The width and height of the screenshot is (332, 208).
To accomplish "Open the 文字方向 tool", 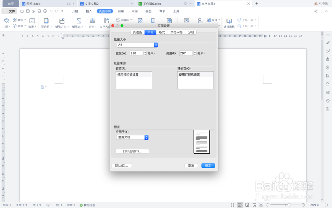I will [106, 23].
